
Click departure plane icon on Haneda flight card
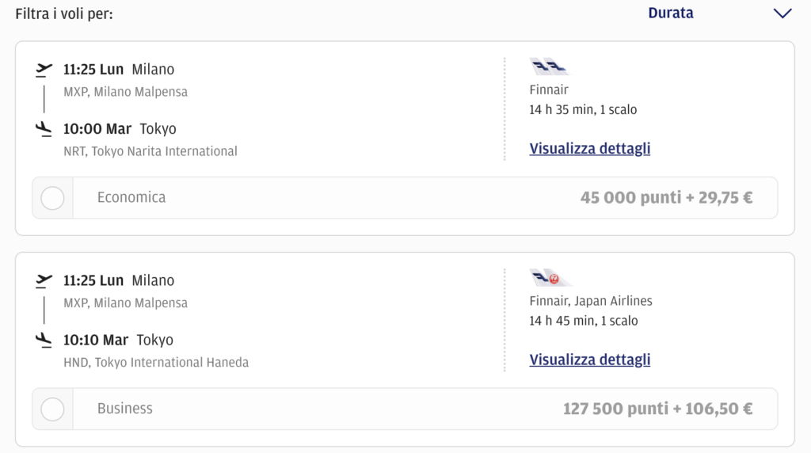pos(44,280)
